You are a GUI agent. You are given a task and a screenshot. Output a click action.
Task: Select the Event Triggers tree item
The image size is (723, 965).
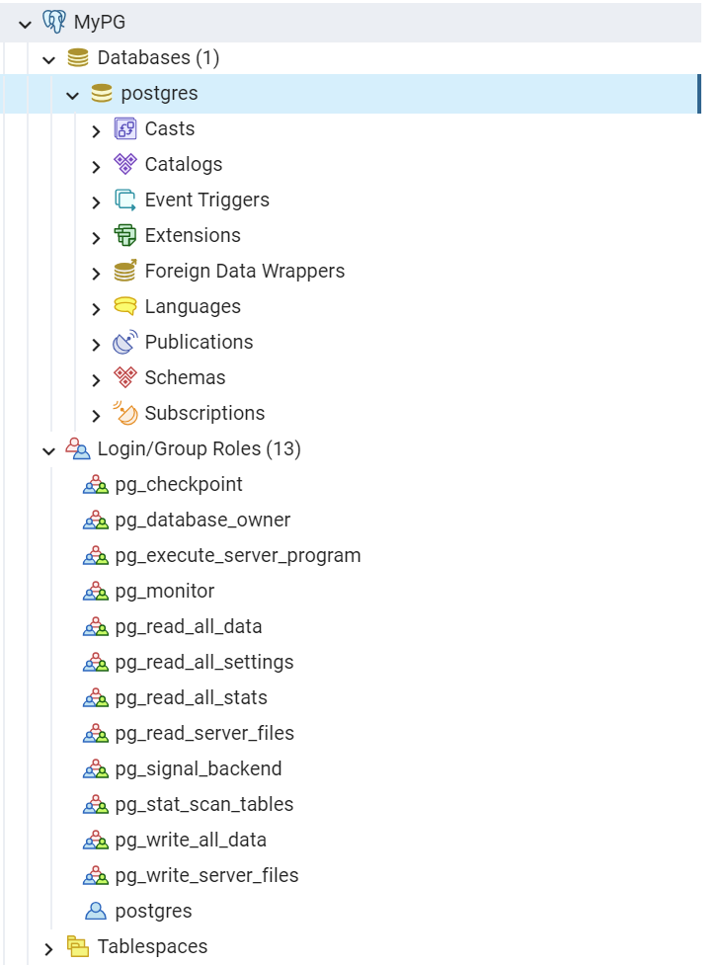click(x=207, y=201)
